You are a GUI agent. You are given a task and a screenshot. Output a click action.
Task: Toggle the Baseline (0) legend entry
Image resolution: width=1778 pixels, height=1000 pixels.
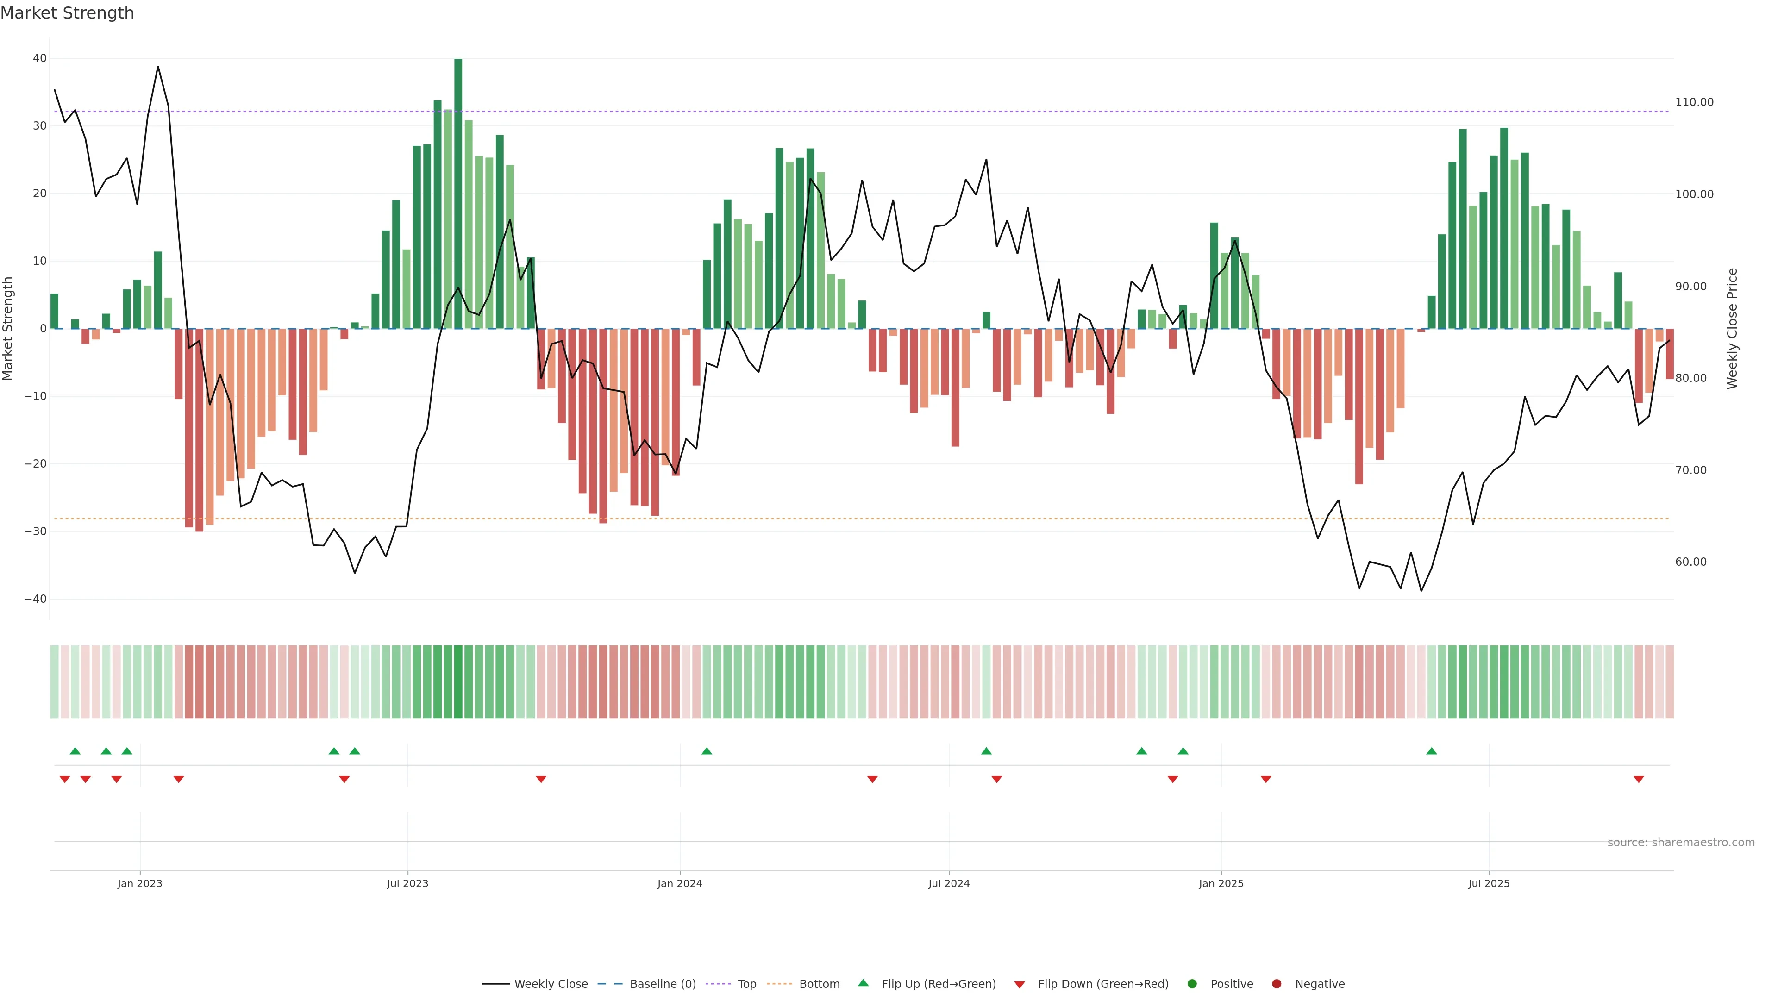click(647, 984)
